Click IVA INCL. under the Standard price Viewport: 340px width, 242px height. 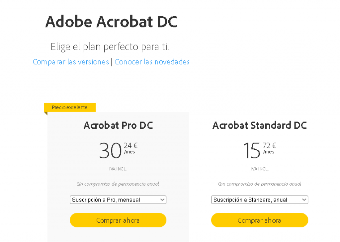click(259, 169)
